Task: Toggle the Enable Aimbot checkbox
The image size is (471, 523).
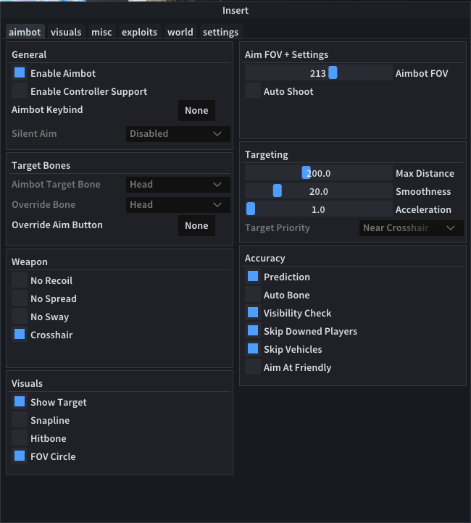Action: 20,73
